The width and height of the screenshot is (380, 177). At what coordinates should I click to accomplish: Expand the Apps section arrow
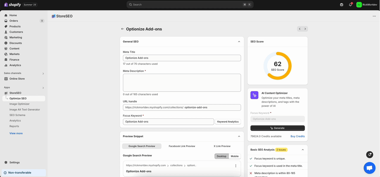click(x=43, y=88)
